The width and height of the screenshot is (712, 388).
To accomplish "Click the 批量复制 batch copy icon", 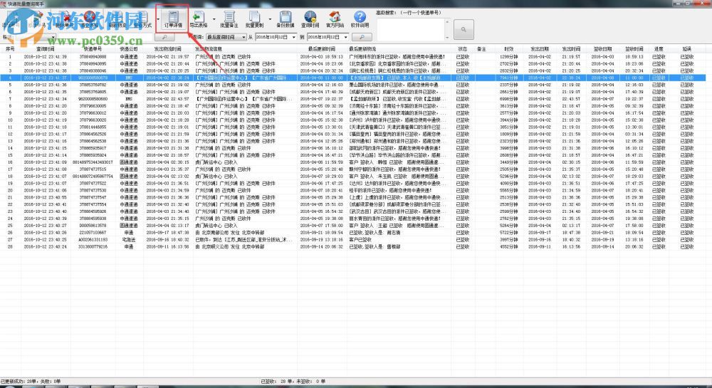I will coord(254,19).
